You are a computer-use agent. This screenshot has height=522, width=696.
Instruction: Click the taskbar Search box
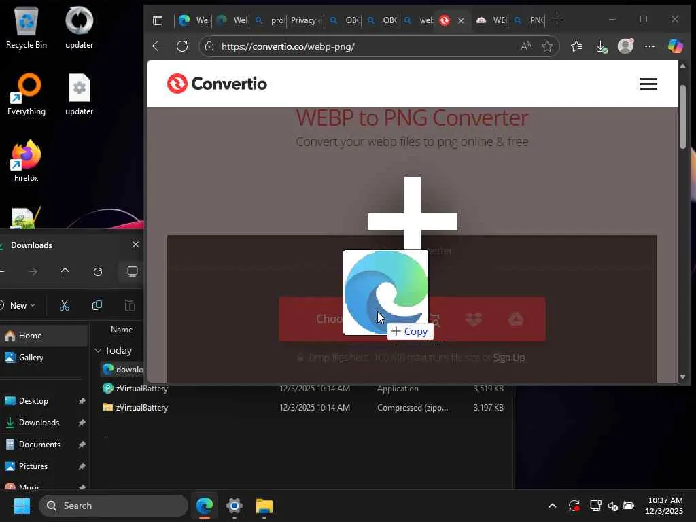(x=114, y=506)
